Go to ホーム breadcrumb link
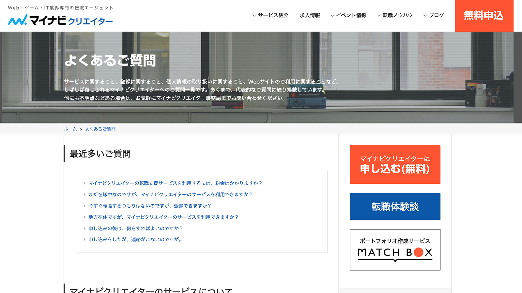 coord(70,129)
